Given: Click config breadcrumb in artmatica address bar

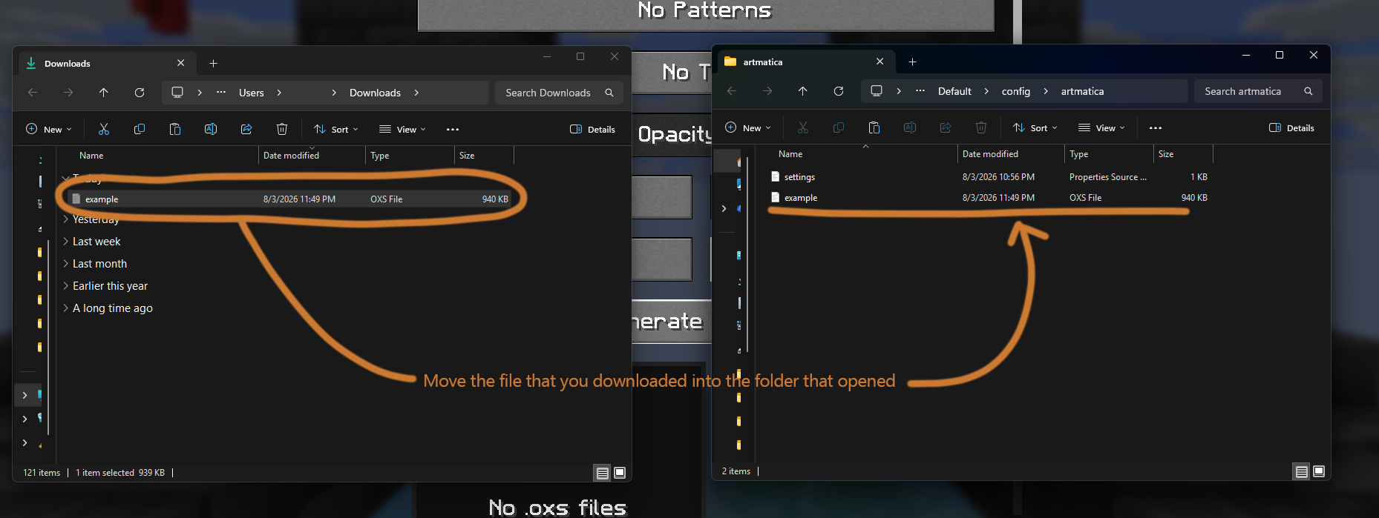Looking at the screenshot, I should (x=1016, y=91).
